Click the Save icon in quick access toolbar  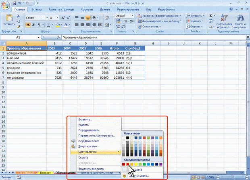pos(14,3)
